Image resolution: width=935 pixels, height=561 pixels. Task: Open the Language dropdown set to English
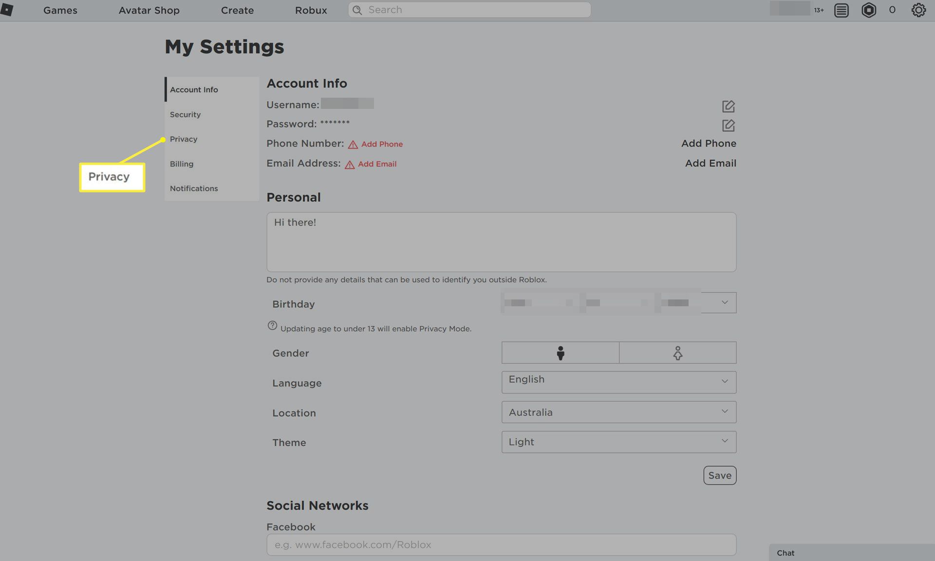click(x=618, y=382)
